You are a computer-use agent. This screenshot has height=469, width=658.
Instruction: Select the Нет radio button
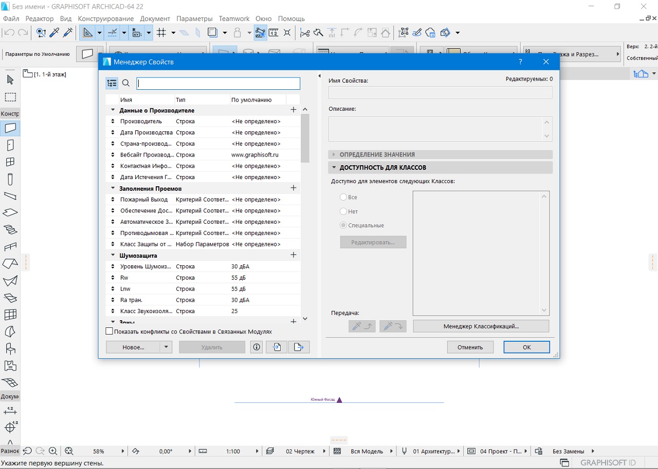point(343,211)
